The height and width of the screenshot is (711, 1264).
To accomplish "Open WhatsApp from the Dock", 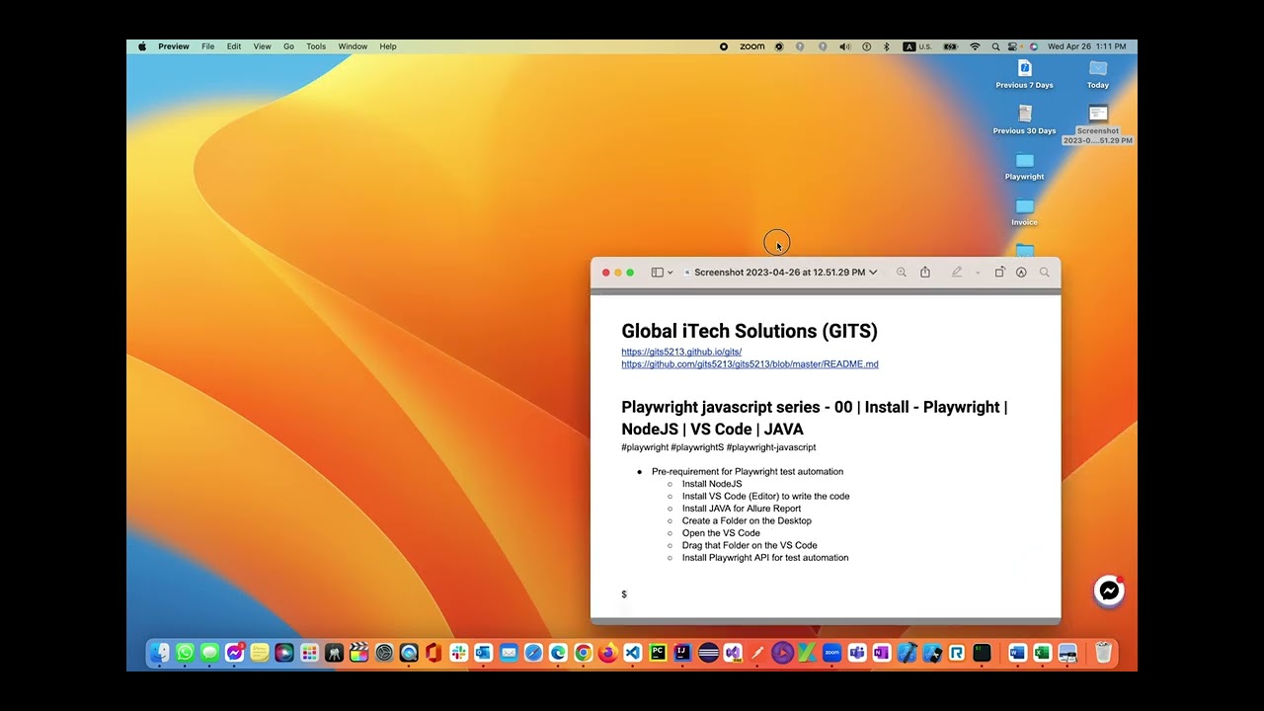I will [185, 653].
